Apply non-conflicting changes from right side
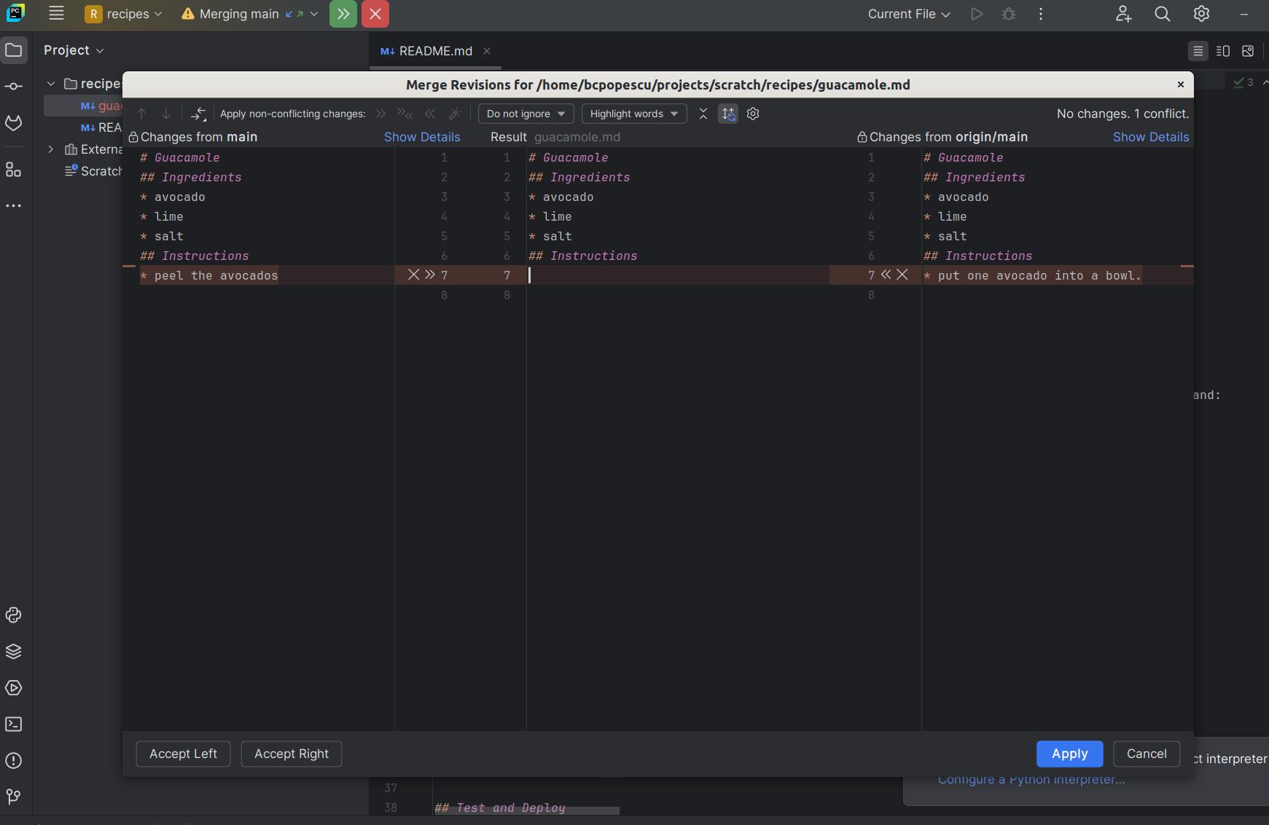 429,114
